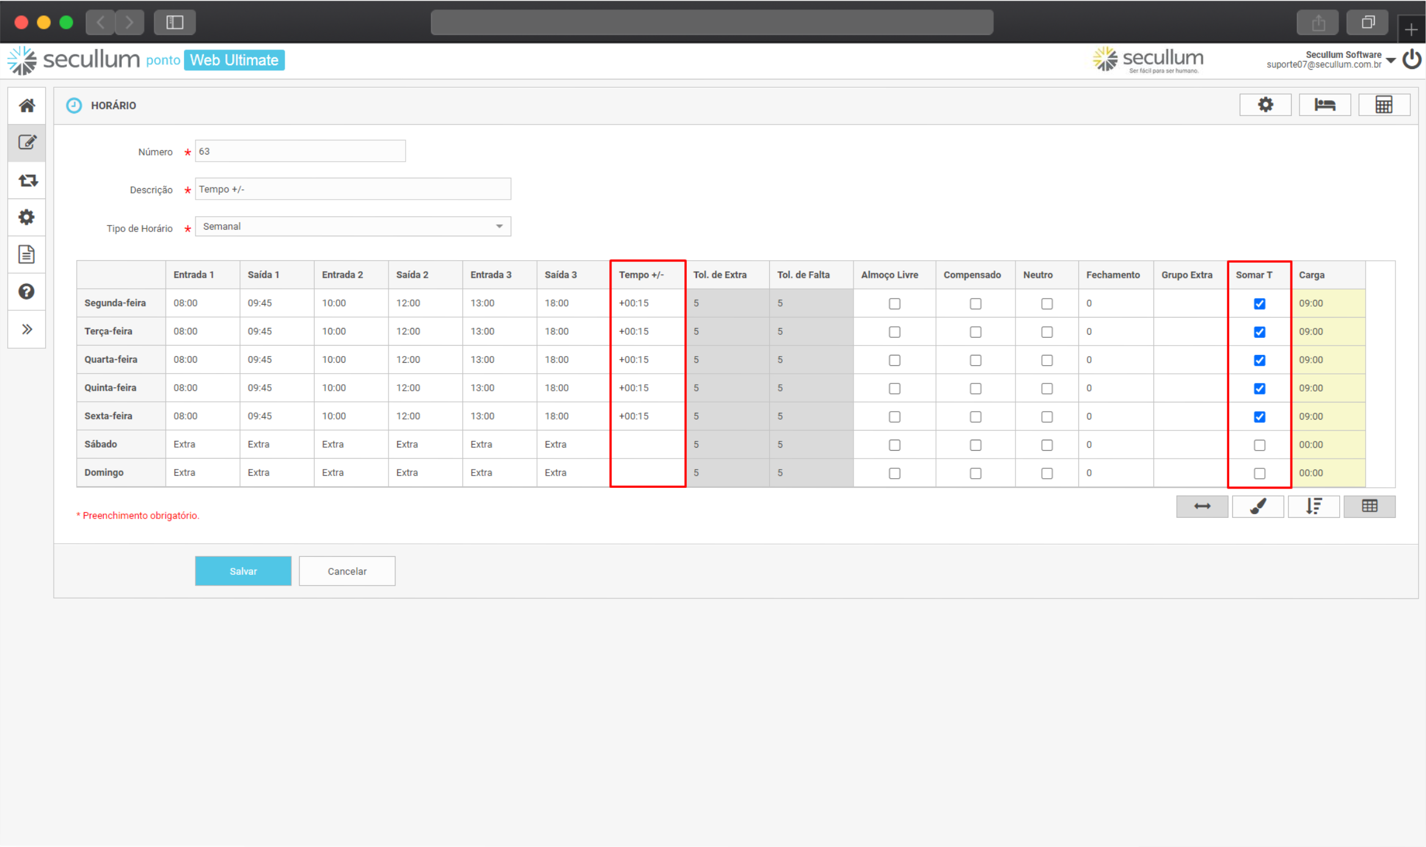Expand the sidebar with double chevron
Viewport: 1426px width, 847px height.
(26, 329)
